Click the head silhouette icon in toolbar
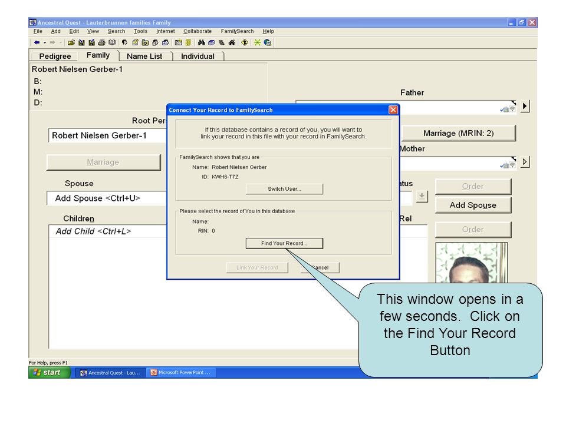 point(124,42)
